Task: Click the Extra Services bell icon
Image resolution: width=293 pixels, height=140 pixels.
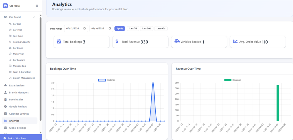Action: click(5, 86)
